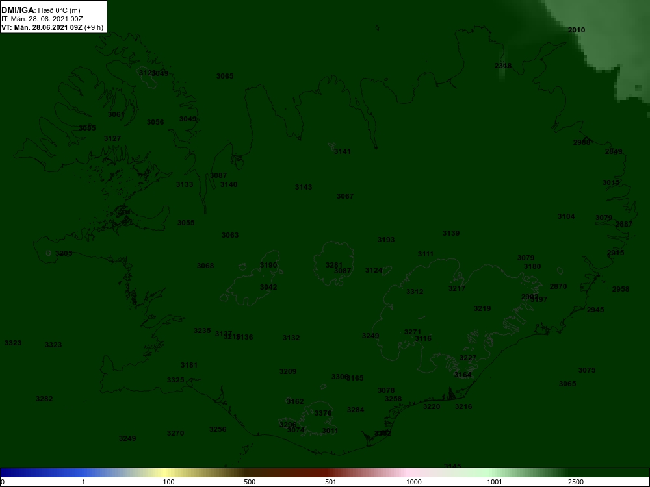Click the 'DMI/IGA: Hæð 0°C (m)' title text
Image resolution: width=650 pixels, height=487 pixels.
click(x=41, y=10)
